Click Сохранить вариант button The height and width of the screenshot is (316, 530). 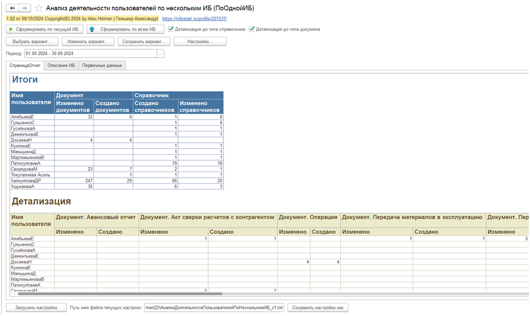click(x=144, y=41)
